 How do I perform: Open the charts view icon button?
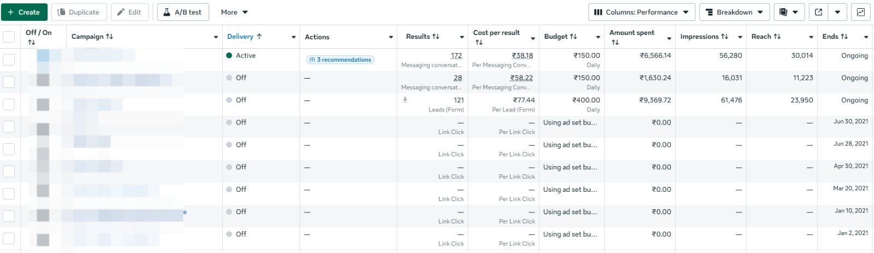860,12
